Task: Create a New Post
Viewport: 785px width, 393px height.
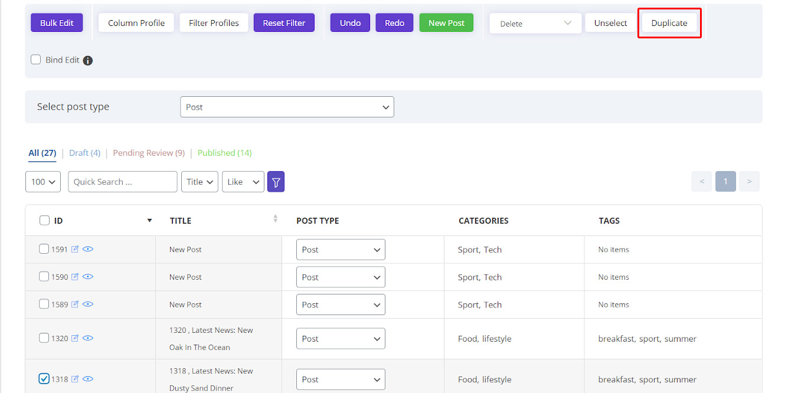Action: click(446, 23)
